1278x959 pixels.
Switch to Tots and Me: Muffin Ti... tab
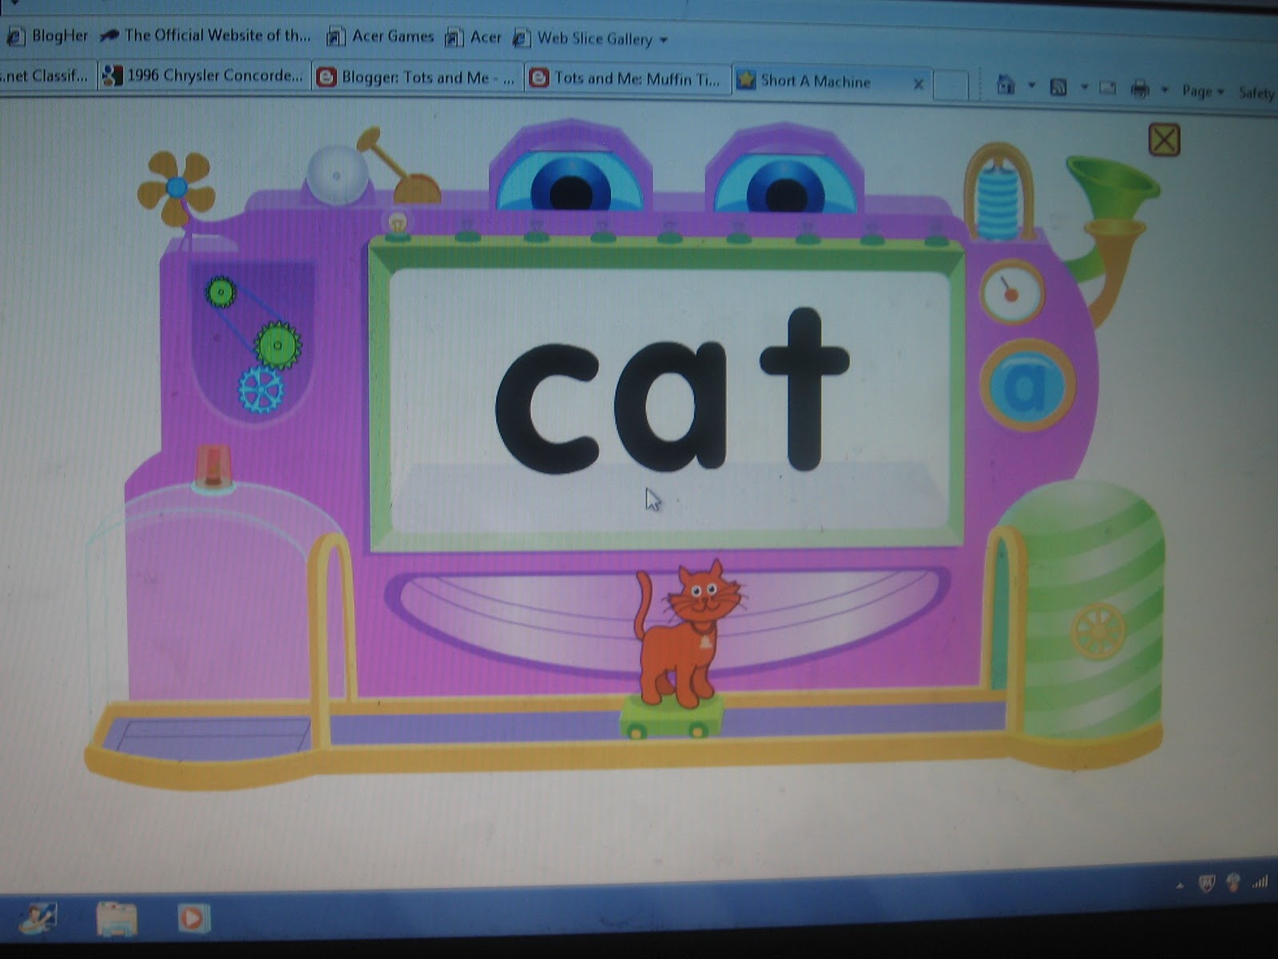coord(628,78)
